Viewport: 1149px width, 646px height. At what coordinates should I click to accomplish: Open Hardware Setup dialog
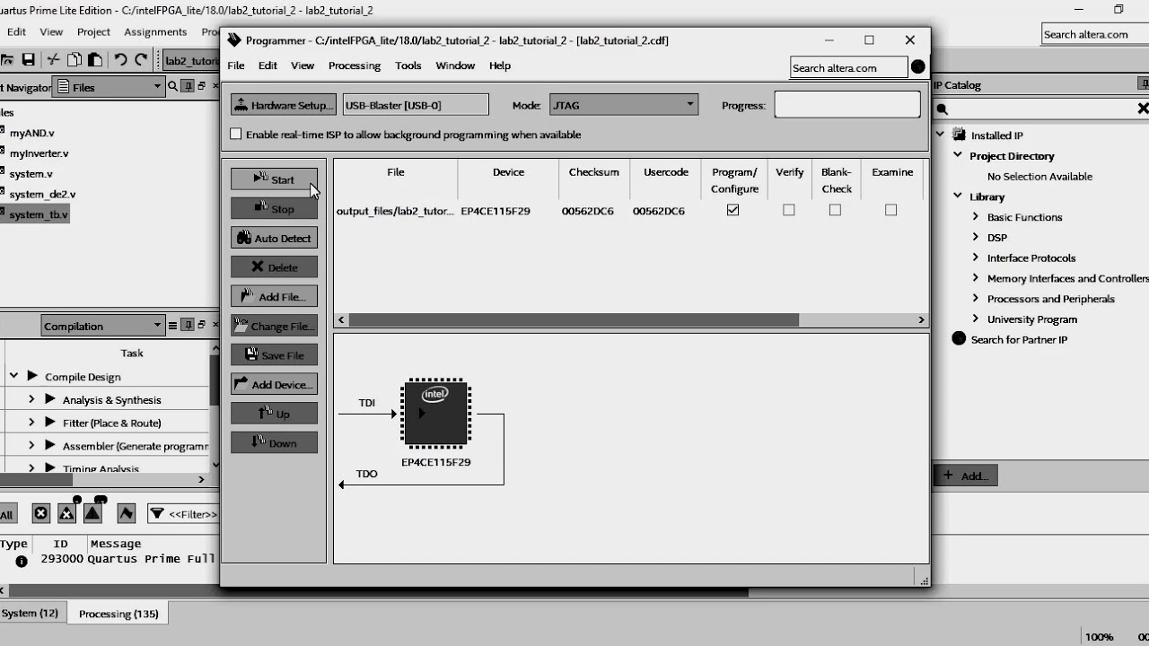tap(283, 105)
